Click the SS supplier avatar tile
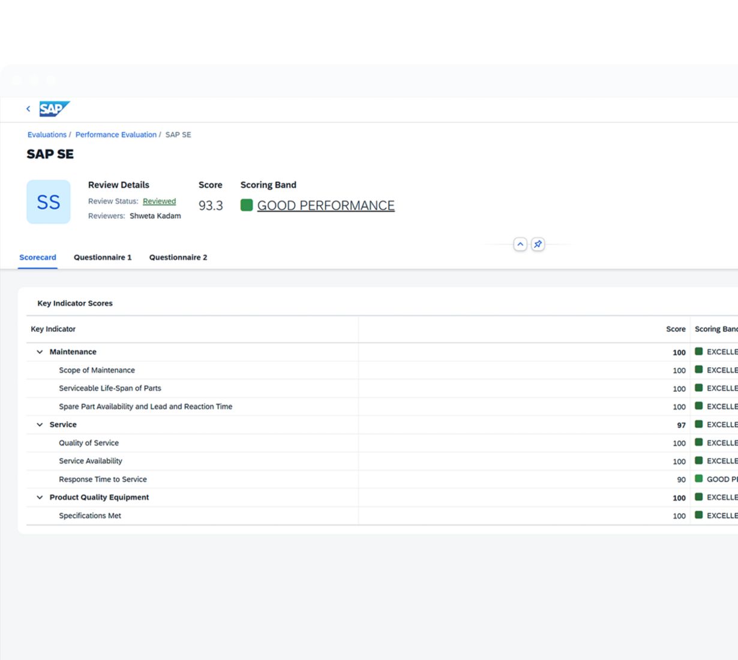This screenshot has height=660, width=738. pos(49,202)
